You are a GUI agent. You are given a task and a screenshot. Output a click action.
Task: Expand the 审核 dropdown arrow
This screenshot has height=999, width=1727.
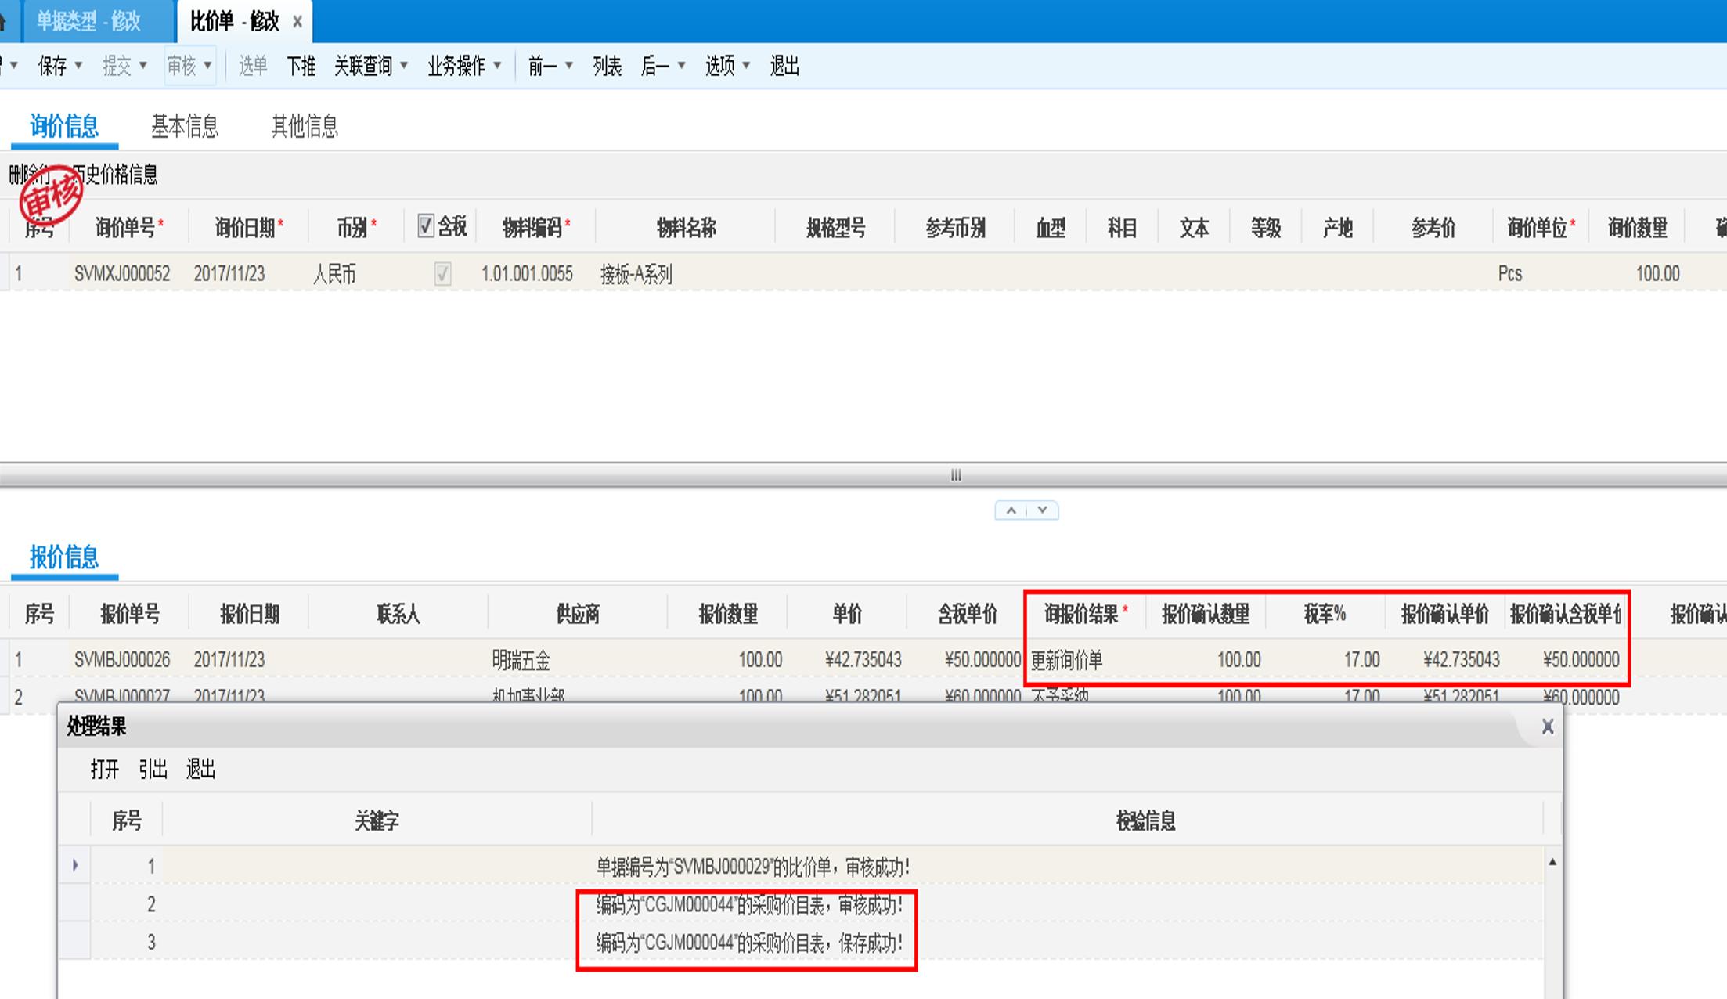pyautogui.click(x=207, y=66)
